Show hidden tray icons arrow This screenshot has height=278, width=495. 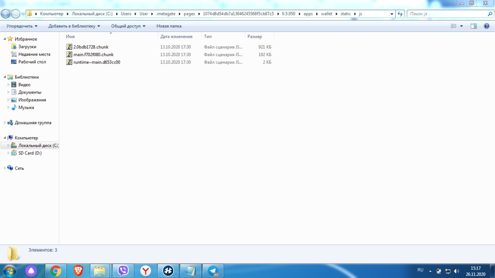click(x=430, y=271)
